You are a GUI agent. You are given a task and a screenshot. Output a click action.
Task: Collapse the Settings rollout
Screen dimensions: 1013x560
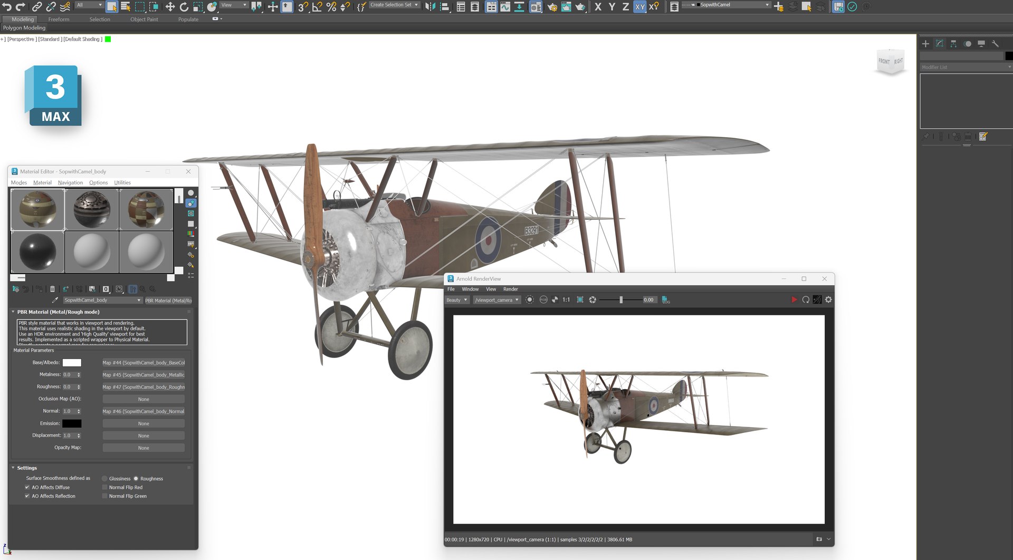click(x=13, y=468)
